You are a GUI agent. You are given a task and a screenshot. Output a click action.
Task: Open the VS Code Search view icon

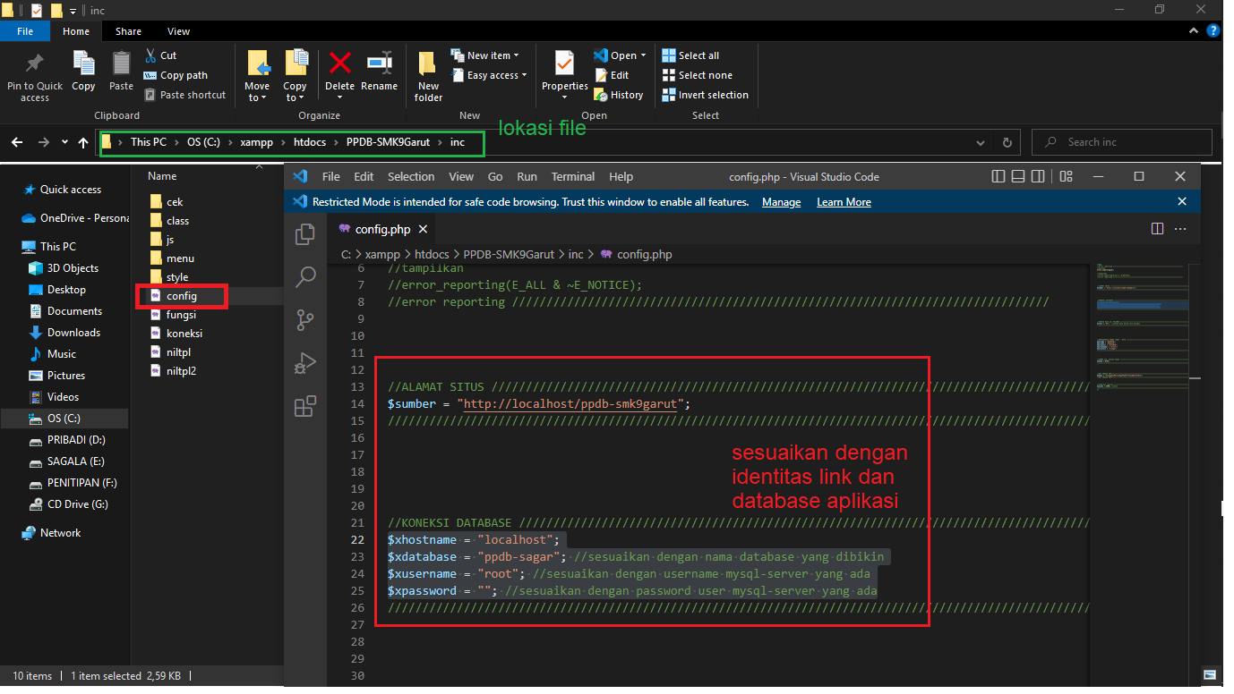pyautogui.click(x=305, y=275)
